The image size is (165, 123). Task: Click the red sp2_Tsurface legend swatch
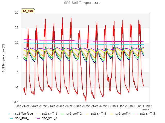coord(11,114)
